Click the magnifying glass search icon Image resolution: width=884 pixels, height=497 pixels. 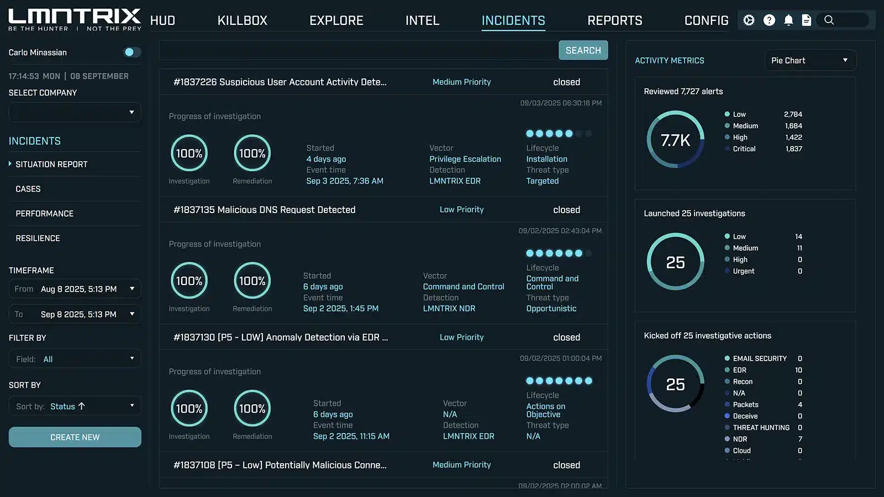coord(829,20)
